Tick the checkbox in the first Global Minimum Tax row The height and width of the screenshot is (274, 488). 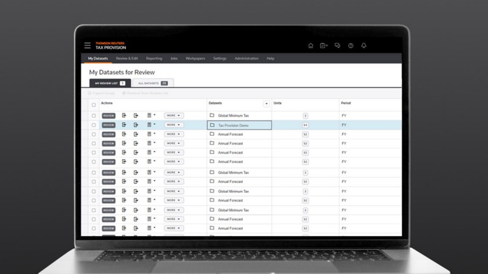(x=94, y=115)
